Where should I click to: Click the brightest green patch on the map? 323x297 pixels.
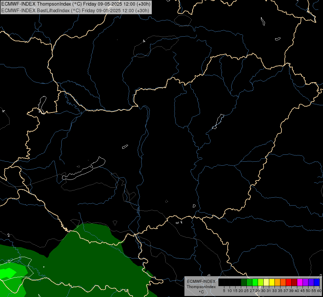click(x=7, y=273)
